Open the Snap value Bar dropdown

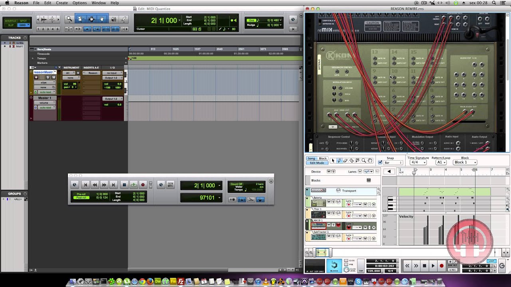pos(393,163)
